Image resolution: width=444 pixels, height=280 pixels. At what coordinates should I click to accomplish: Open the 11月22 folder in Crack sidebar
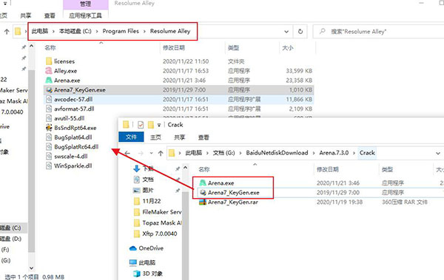tap(147, 201)
